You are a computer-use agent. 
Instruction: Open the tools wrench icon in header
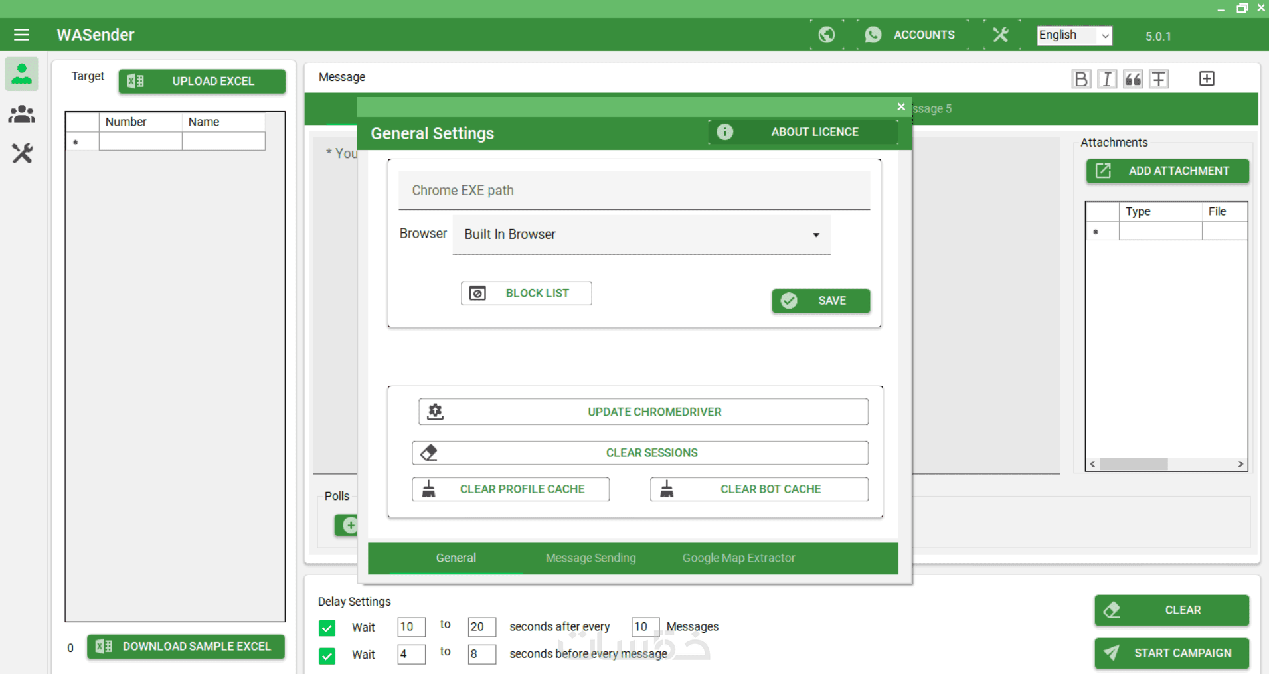[x=1000, y=35]
